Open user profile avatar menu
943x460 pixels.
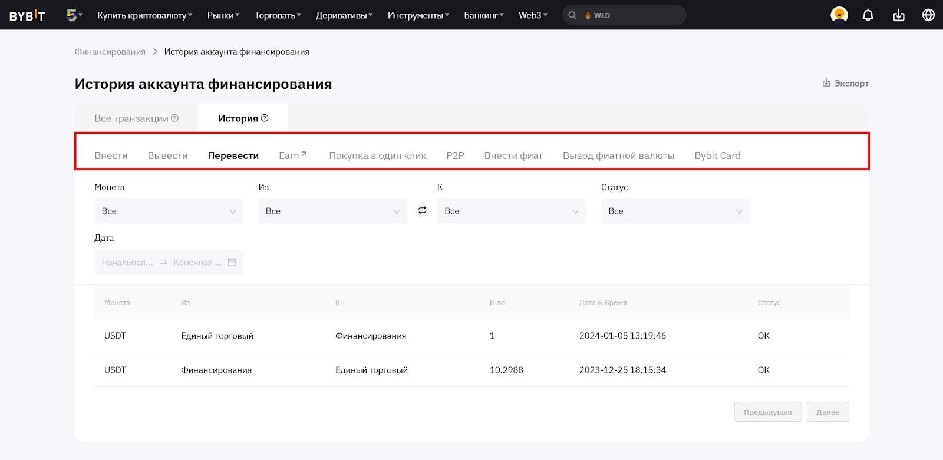(x=839, y=15)
